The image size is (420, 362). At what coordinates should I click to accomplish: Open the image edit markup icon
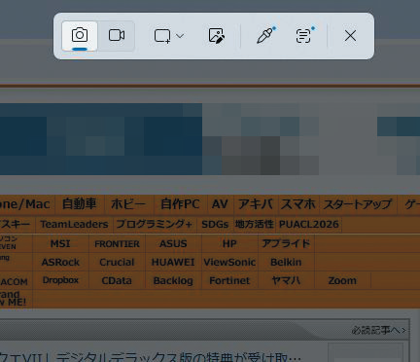217,36
